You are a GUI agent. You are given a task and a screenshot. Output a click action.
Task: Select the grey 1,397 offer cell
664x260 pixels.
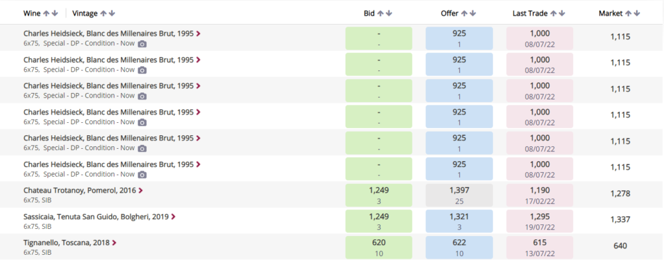459,195
